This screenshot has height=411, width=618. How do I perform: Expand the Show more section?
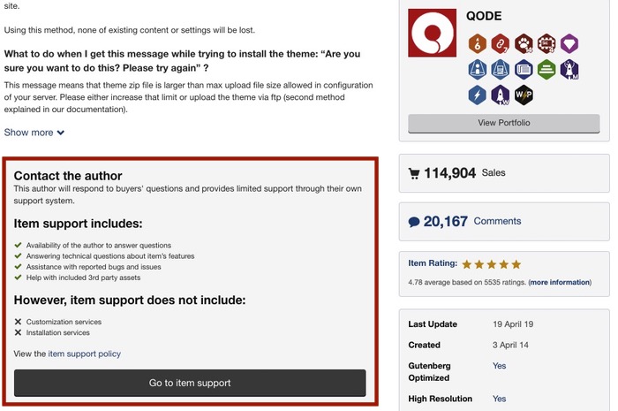point(34,133)
